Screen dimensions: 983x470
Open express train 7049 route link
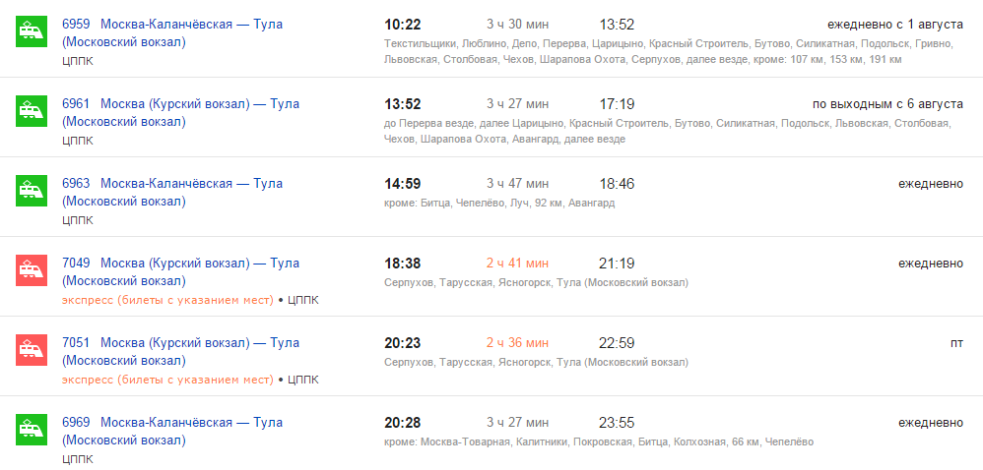(180, 271)
